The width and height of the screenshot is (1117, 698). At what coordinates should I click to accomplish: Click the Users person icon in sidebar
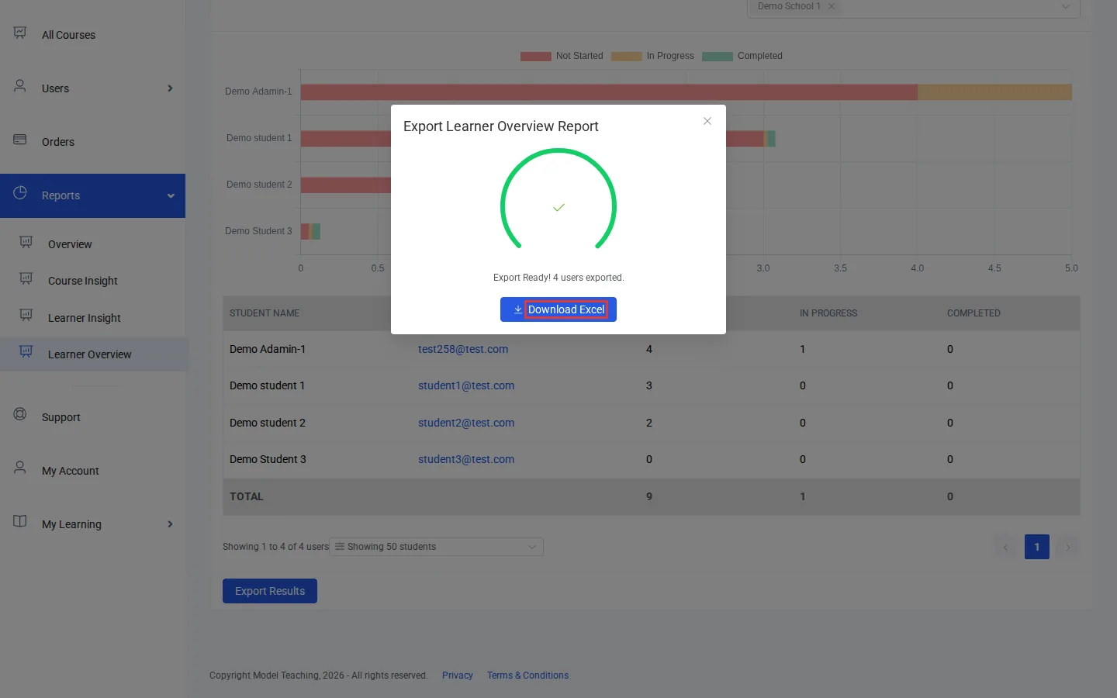[x=20, y=86]
